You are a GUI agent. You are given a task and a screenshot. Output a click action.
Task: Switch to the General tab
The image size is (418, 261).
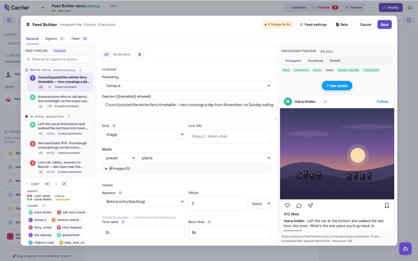pos(32,39)
